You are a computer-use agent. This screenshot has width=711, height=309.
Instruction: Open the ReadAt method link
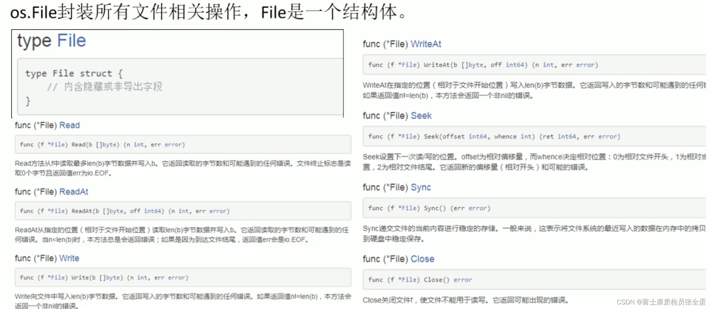(x=74, y=192)
